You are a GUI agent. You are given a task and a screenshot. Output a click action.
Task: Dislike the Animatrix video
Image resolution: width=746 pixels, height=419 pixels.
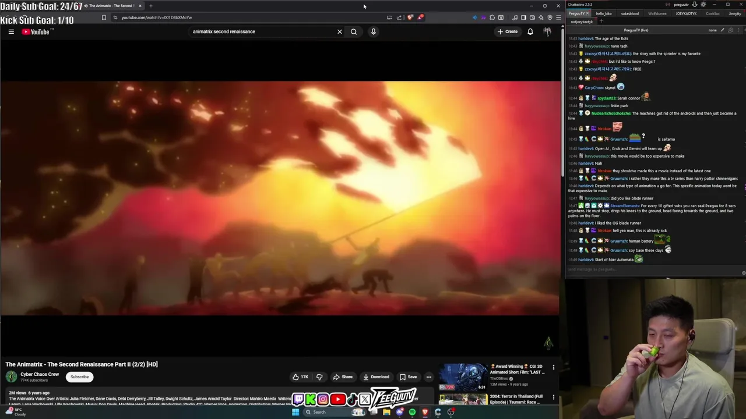click(x=319, y=377)
